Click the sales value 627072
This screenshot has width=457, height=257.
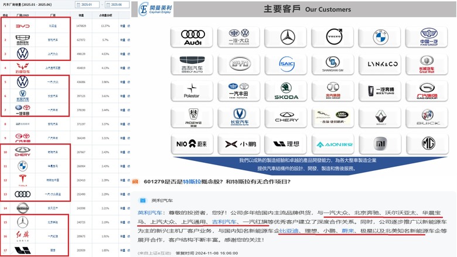81,40
